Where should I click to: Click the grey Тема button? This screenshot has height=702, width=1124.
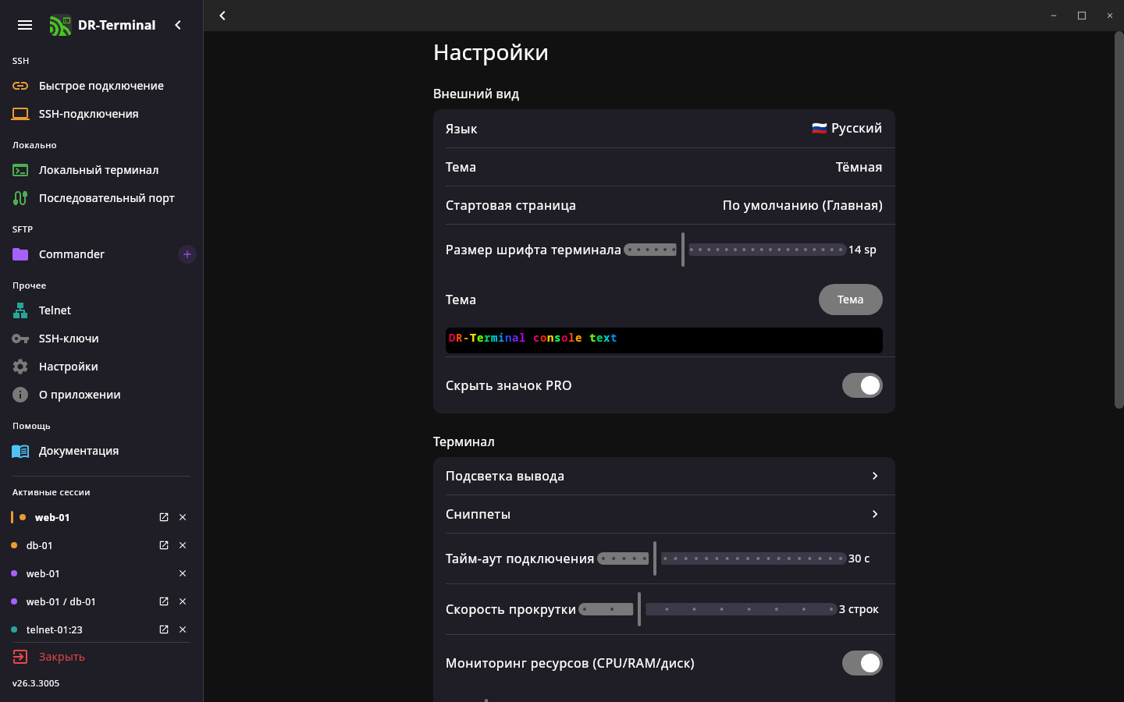pos(851,300)
